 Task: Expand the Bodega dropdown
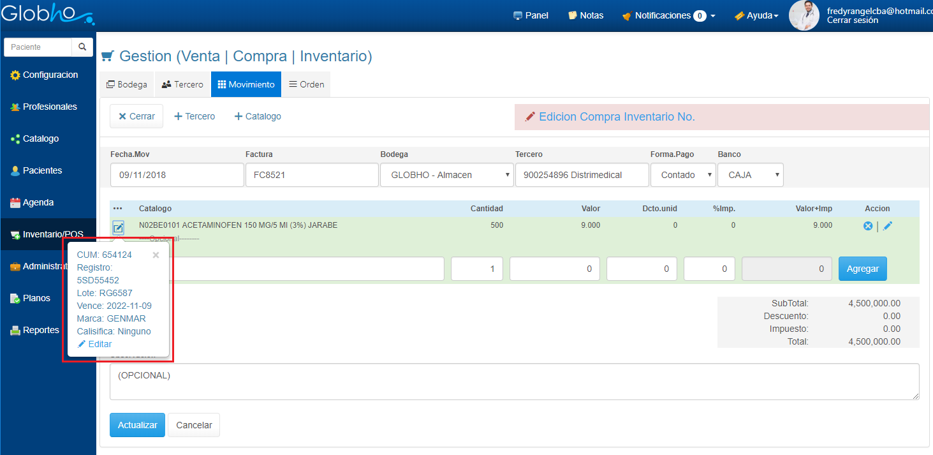(x=446, y=175)
